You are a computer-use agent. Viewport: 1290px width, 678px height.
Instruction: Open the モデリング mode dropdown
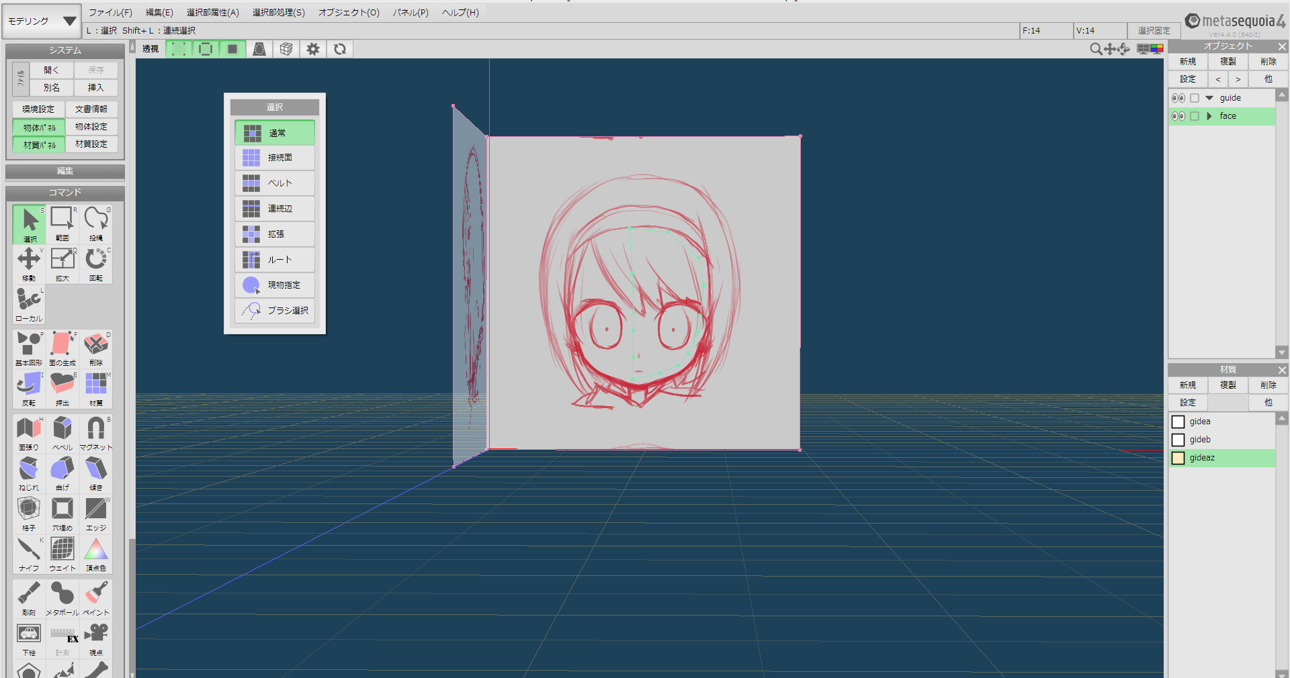point(42,21)
